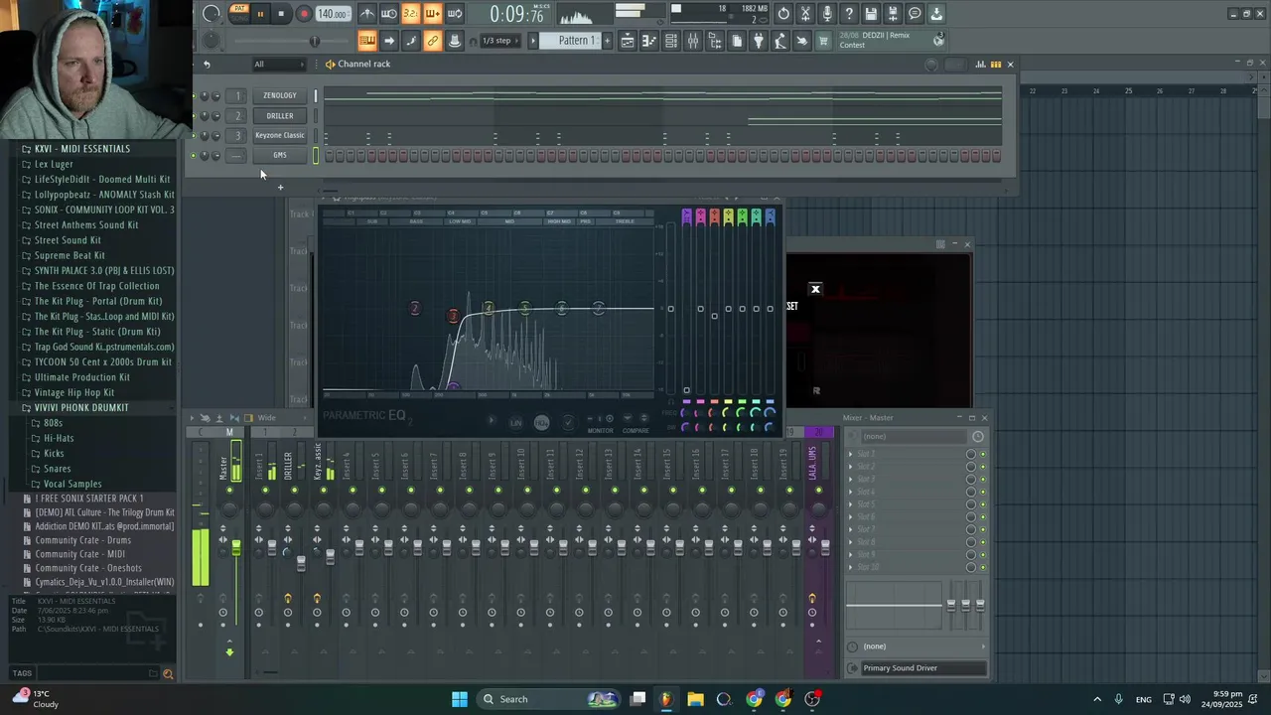Toggle step/piano view icon in Channel rack

[996, 65]
